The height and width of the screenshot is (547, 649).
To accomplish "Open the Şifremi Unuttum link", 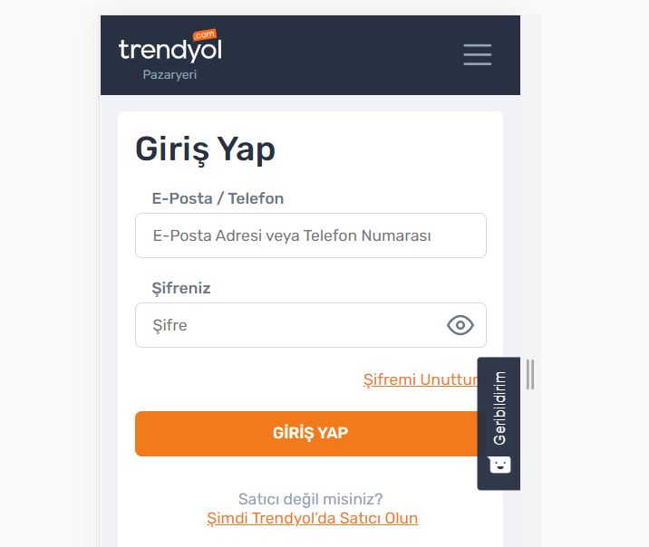I will [x=421, y=379].
